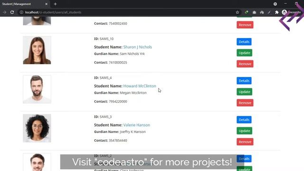Select contact number 7954220000
The height and width of the screenshot is (171, 304).
click(x=118, y=101)
